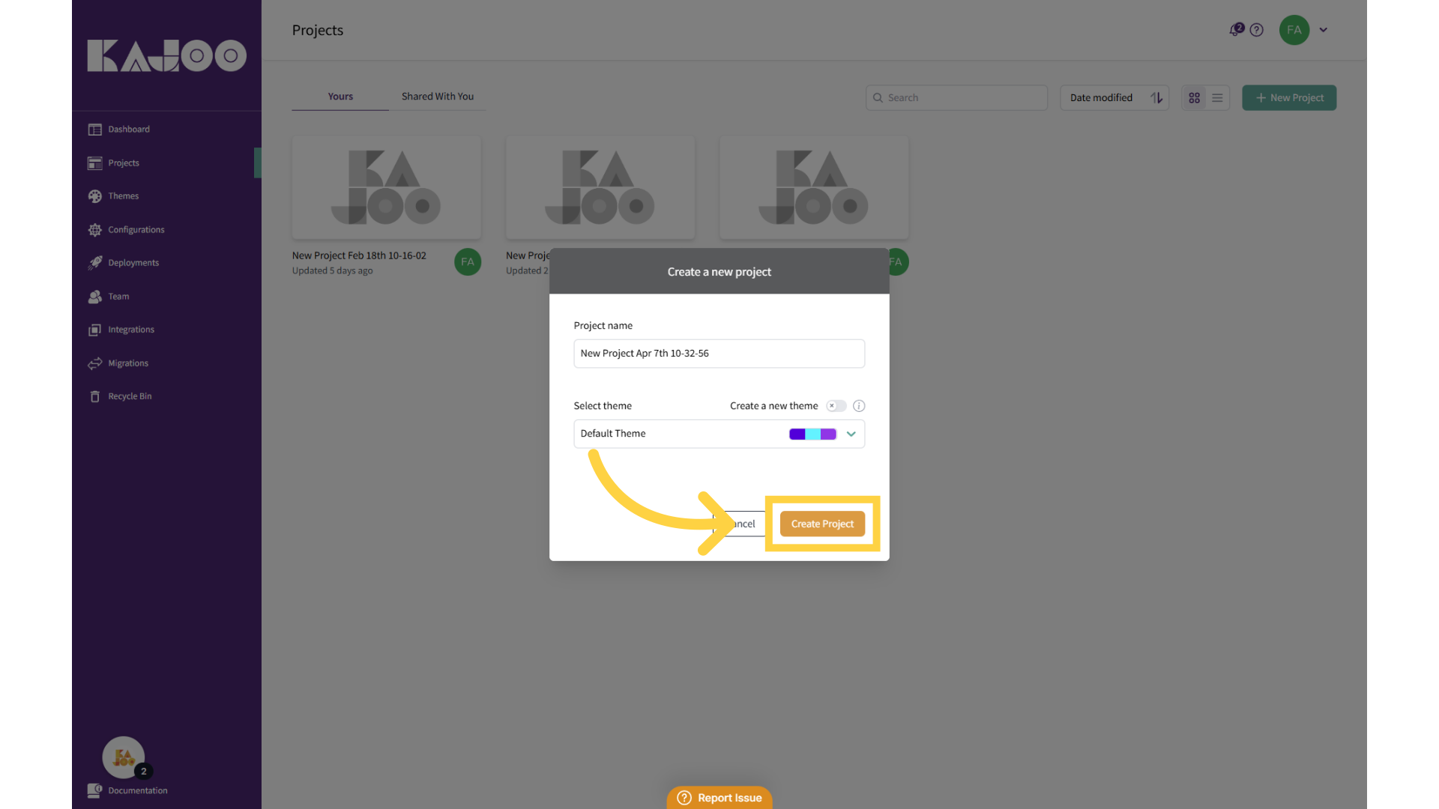Switch to grid view of projects
Viewport: 1439px width, 809px height.
tap(1194, 97)
